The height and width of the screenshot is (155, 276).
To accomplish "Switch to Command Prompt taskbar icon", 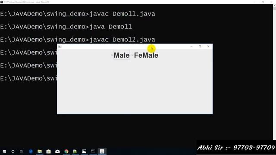I will click(x=93, y=151).
